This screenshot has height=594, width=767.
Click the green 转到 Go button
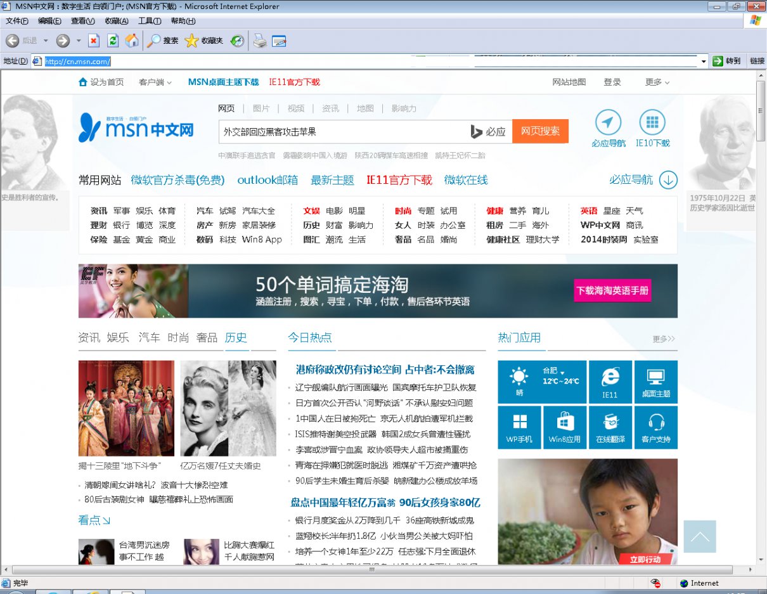pyautogui.click(x=726, y=61)
